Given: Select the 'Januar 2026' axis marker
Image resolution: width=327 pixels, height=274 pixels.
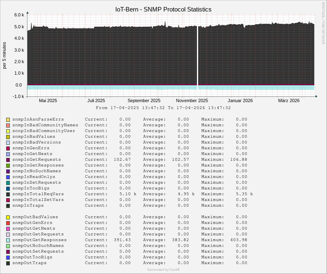Looking at the screenshot, I should point(240,100).
